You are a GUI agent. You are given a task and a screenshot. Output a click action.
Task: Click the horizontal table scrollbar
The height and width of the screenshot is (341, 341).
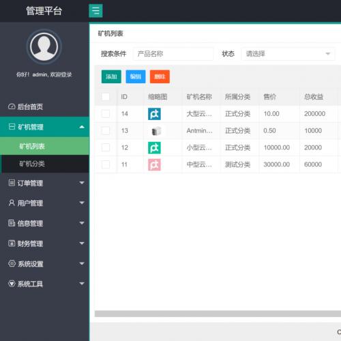click(x=218, y=314)
